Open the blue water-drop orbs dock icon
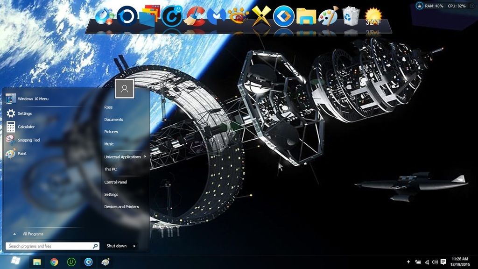Image resolution: width=478 pixels, height=269 pixels. [x=105, y=16]
